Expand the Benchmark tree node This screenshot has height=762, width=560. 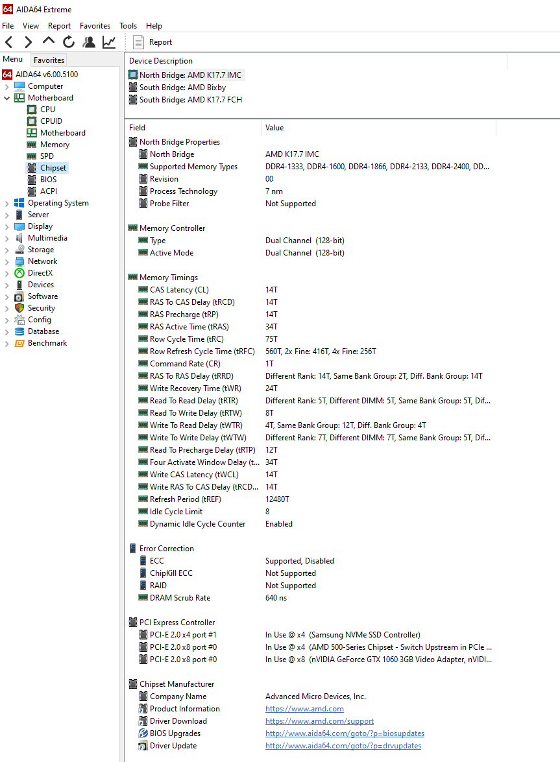point(6,343)
